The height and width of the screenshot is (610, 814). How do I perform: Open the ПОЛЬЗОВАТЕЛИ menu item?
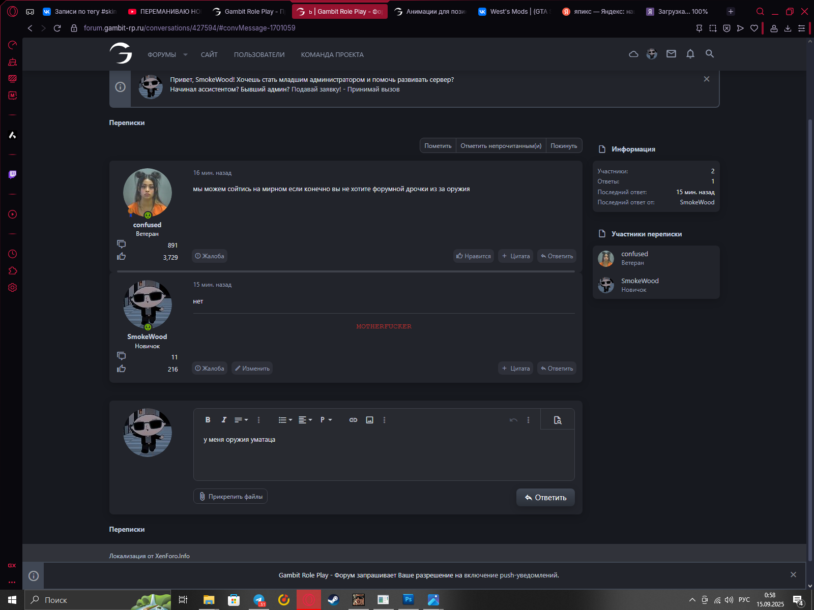(x=259, y=55)
